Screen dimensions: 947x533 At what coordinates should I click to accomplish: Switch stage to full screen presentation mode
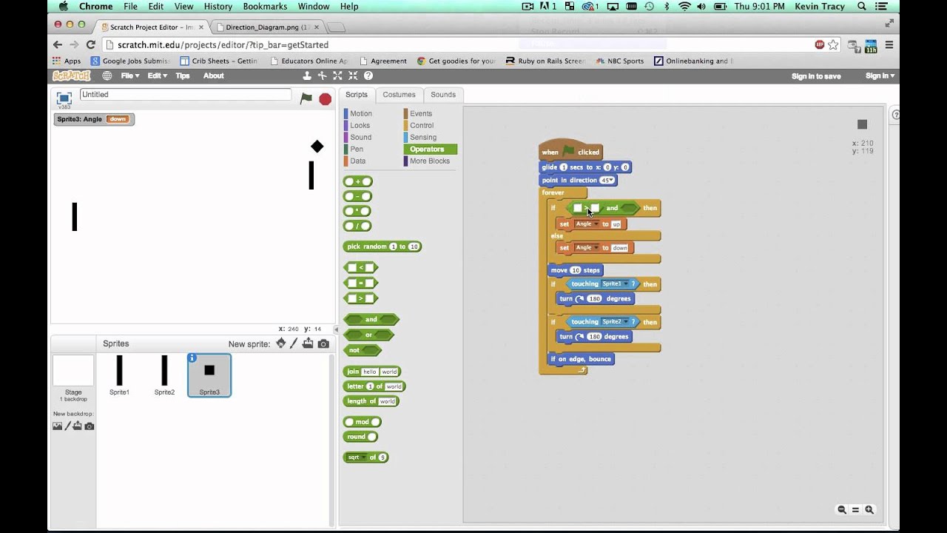(64, 98)
